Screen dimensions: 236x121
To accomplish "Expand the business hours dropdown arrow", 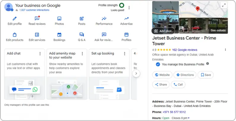I will point(189,118).
